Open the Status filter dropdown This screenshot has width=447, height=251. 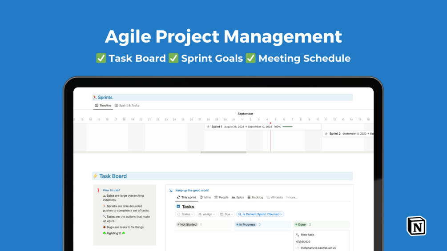[x=185, y=214]
